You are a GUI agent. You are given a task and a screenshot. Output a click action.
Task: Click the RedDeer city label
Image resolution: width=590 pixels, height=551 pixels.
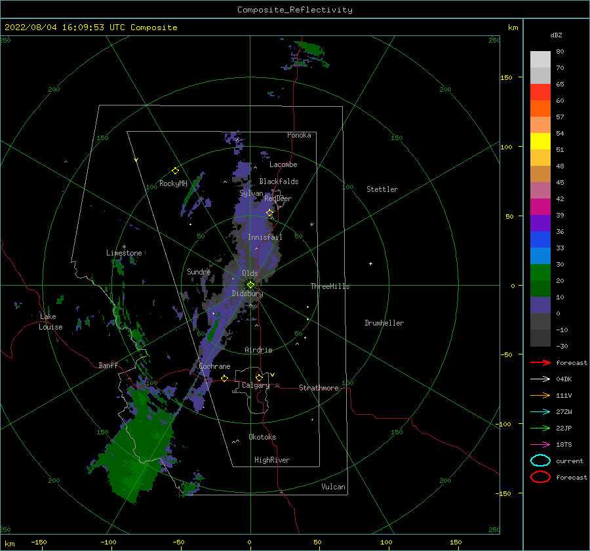click(278, 199)
